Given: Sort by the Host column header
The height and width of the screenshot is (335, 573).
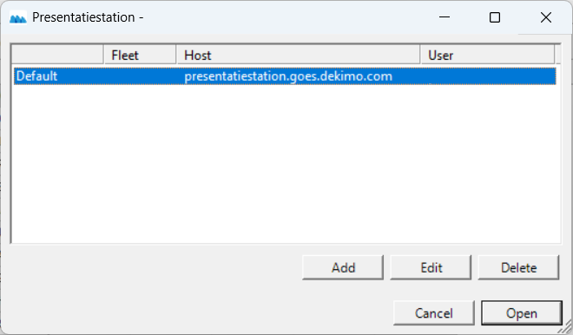Looking at the screenshot, I should coord(299,56).
